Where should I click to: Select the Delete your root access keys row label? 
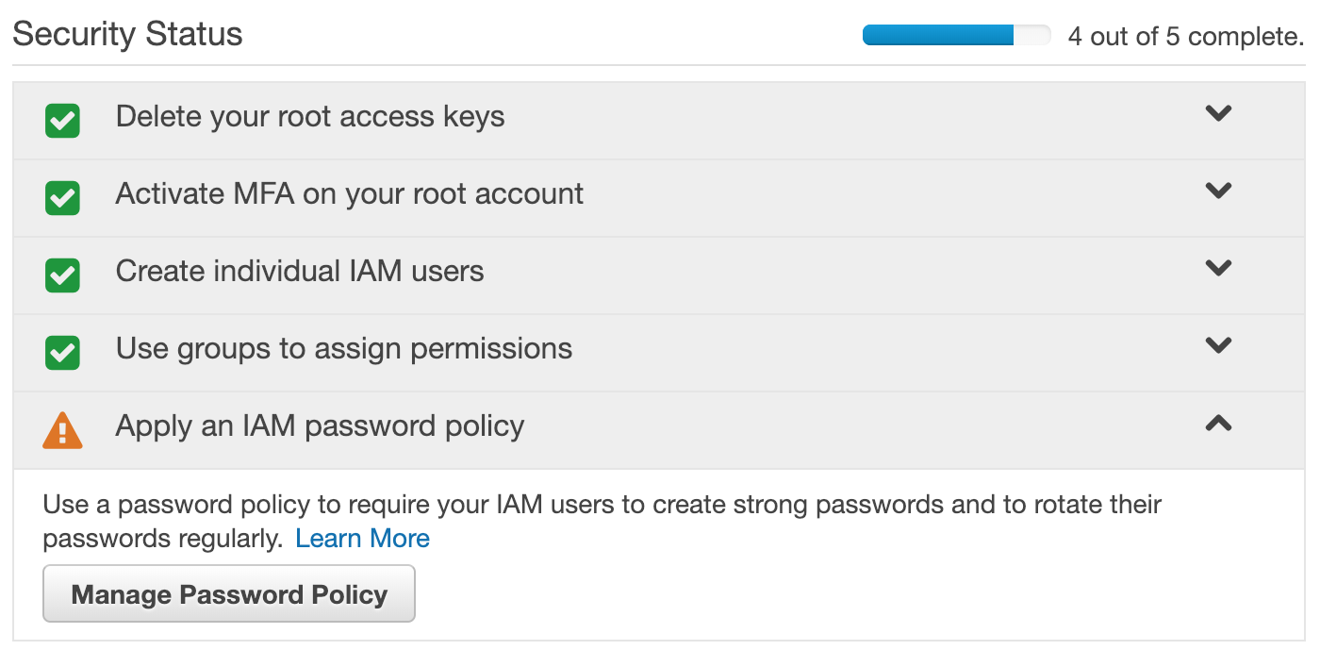click(x=310, y=117)
